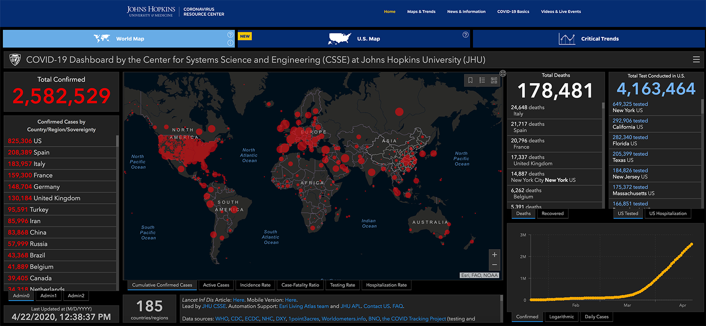Open the World Map help question-mark icon
Image resolution: width=706 pixels, height=326 pixels.
click(x=230, y=34)
